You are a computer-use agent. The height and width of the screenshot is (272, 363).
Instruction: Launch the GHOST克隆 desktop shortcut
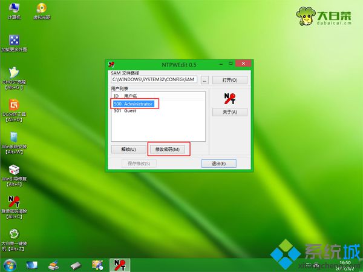[x=14, y=78]
